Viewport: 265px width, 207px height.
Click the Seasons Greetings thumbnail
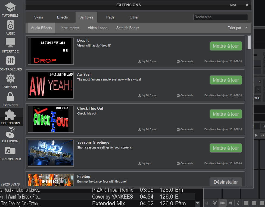click(51, 153)
